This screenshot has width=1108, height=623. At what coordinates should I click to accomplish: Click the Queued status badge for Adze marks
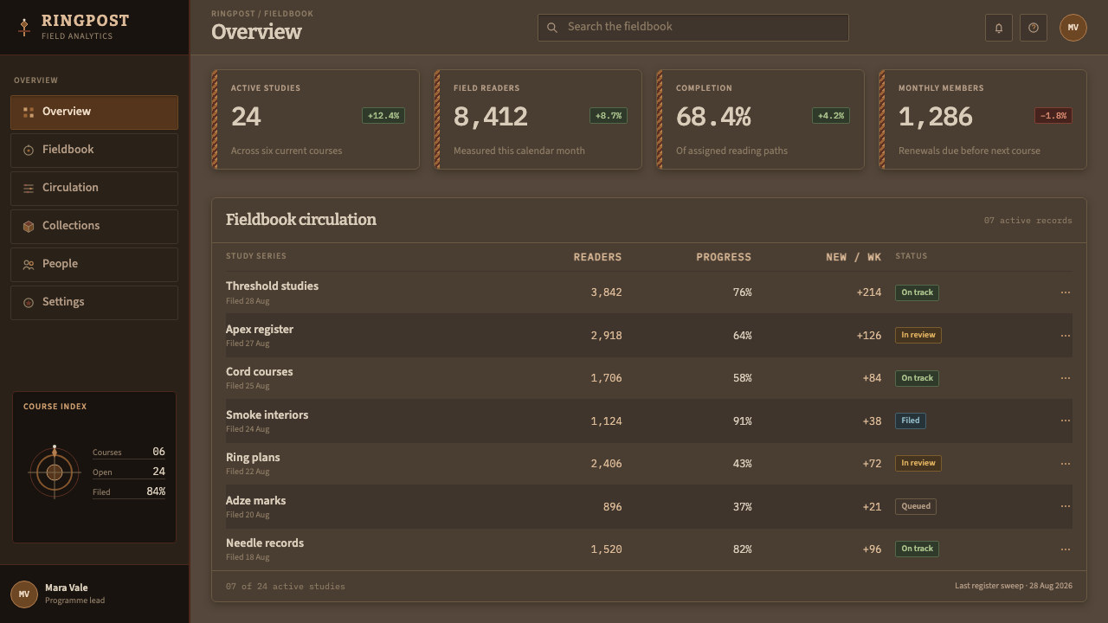click(x=916, y=506)
